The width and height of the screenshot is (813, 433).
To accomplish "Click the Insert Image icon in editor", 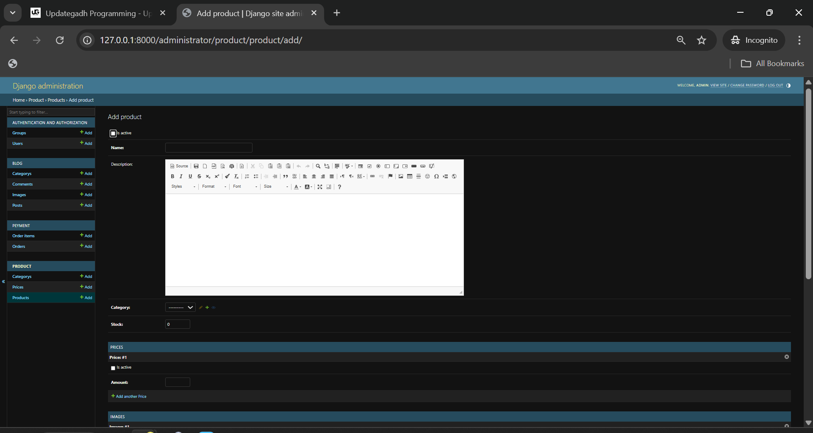I will pos(401,176).
